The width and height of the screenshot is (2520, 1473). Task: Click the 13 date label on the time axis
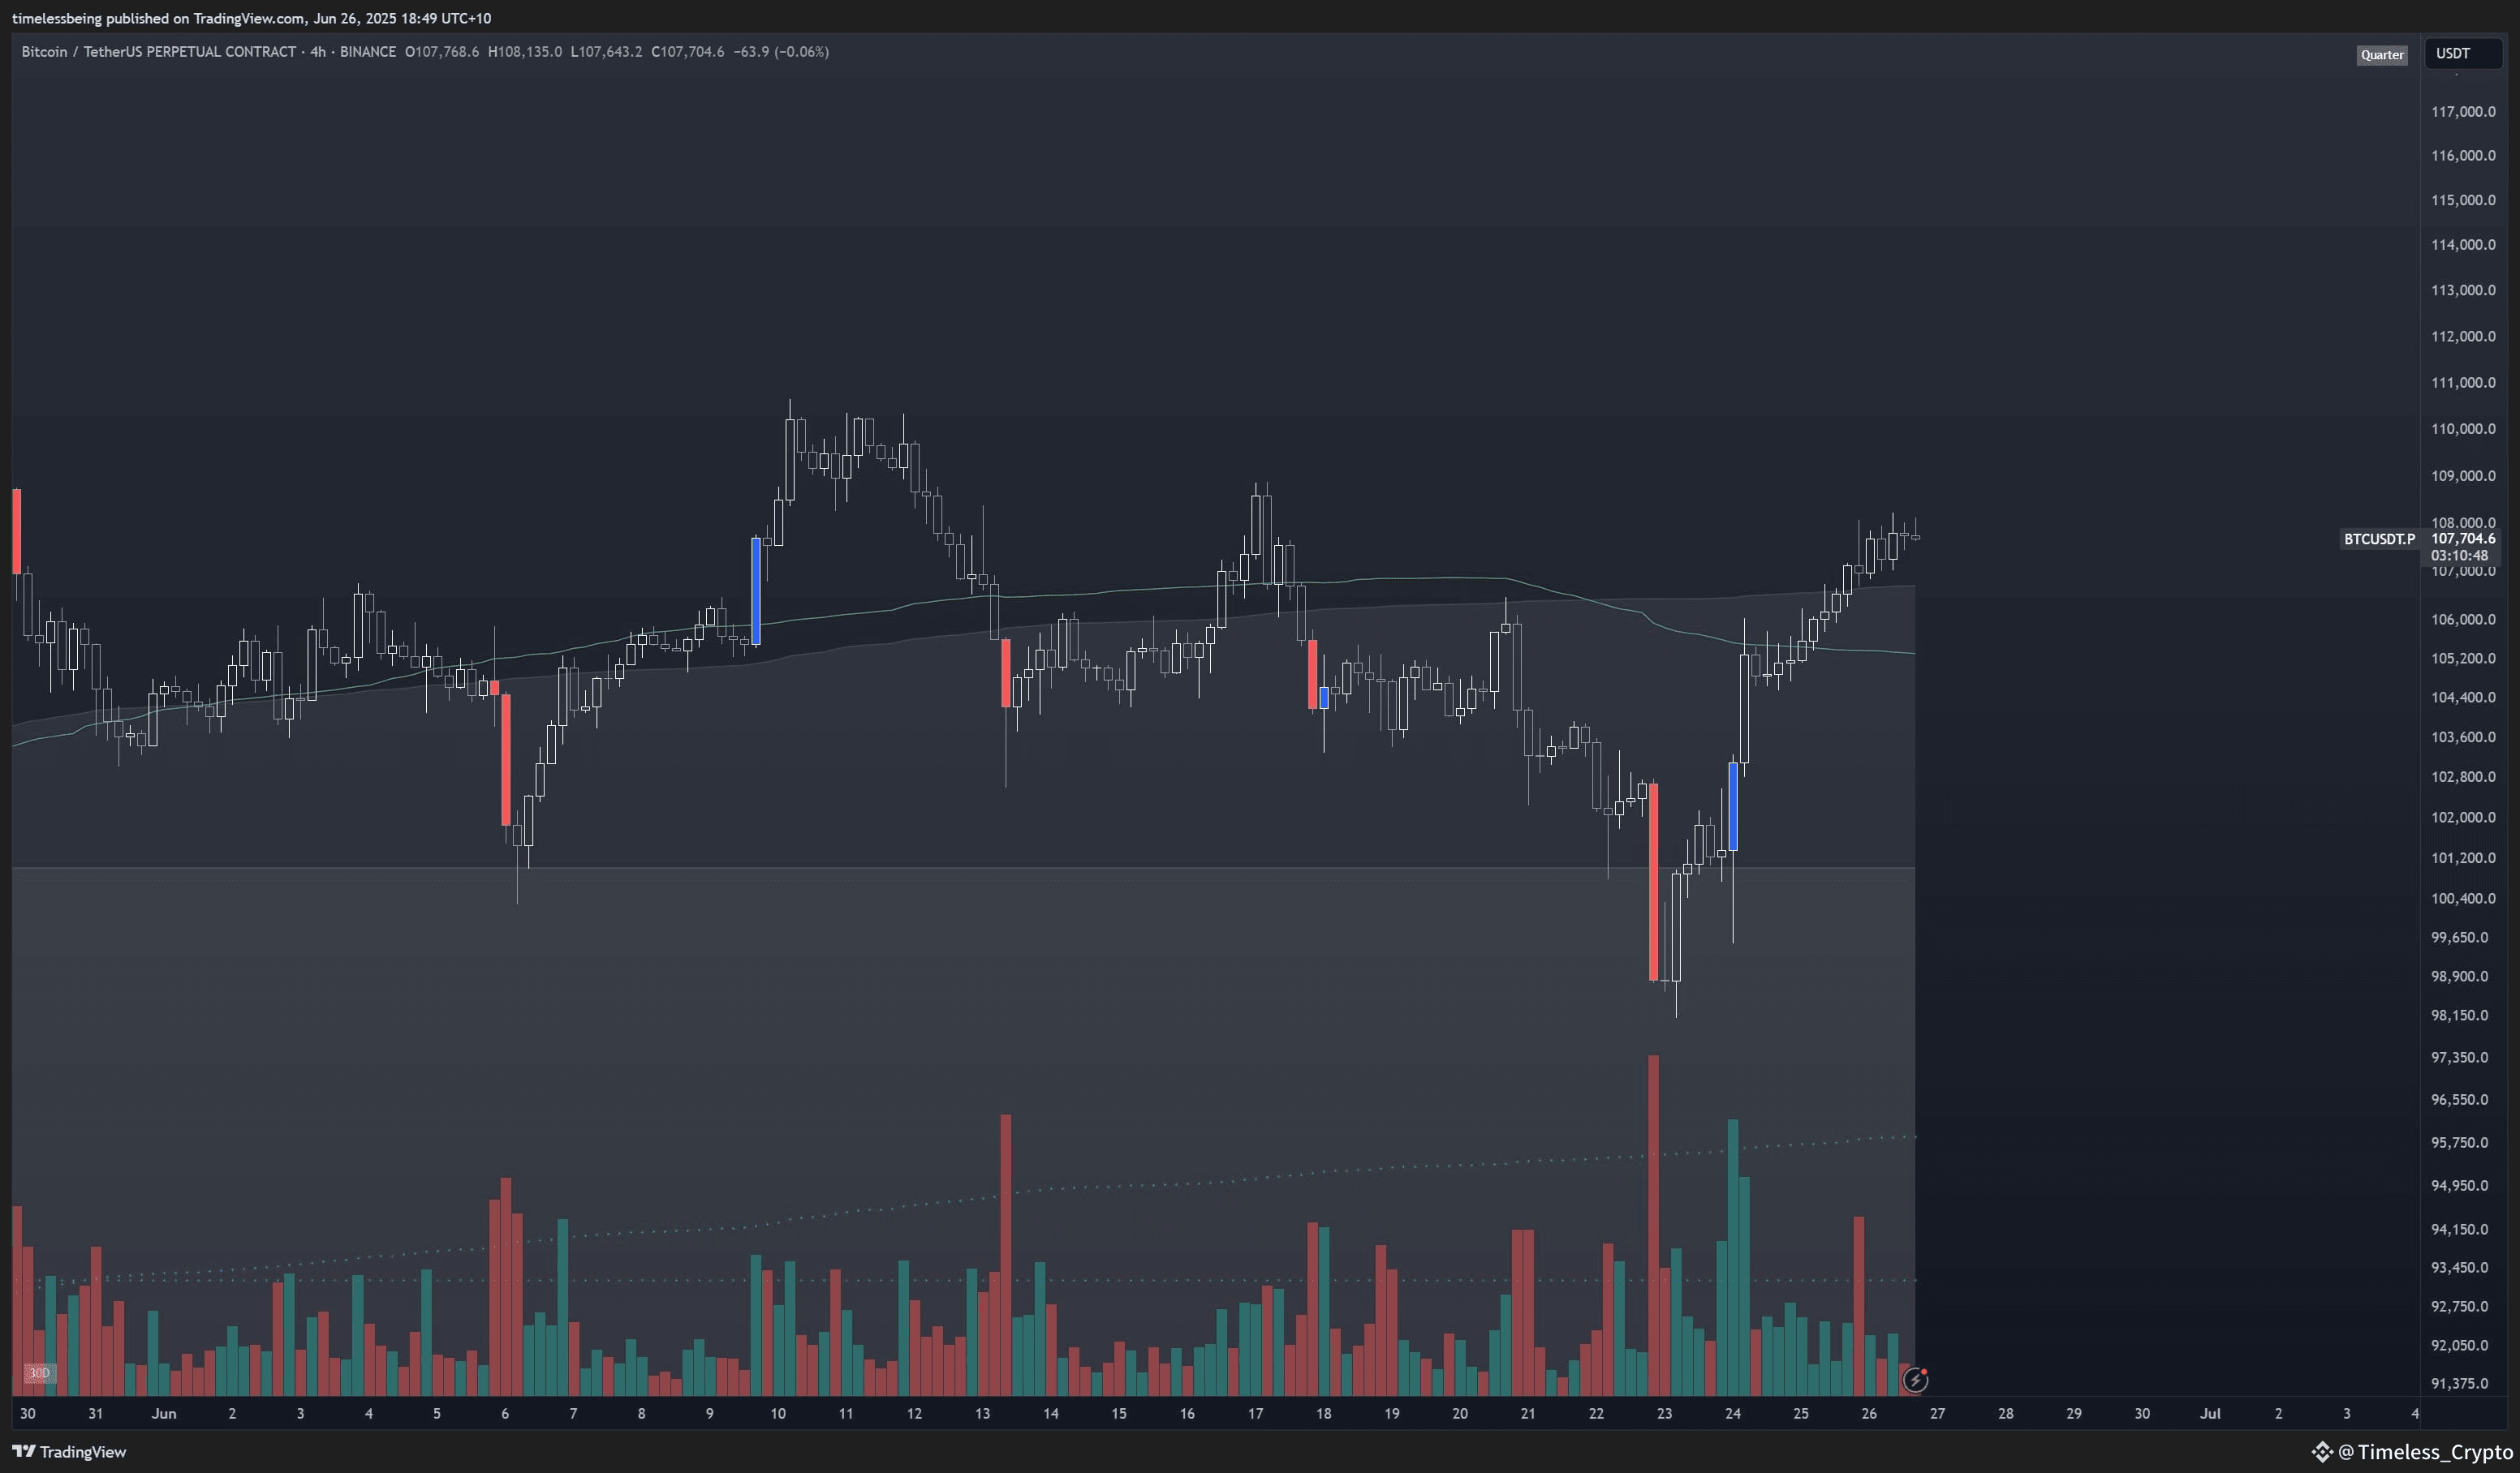982,1414
